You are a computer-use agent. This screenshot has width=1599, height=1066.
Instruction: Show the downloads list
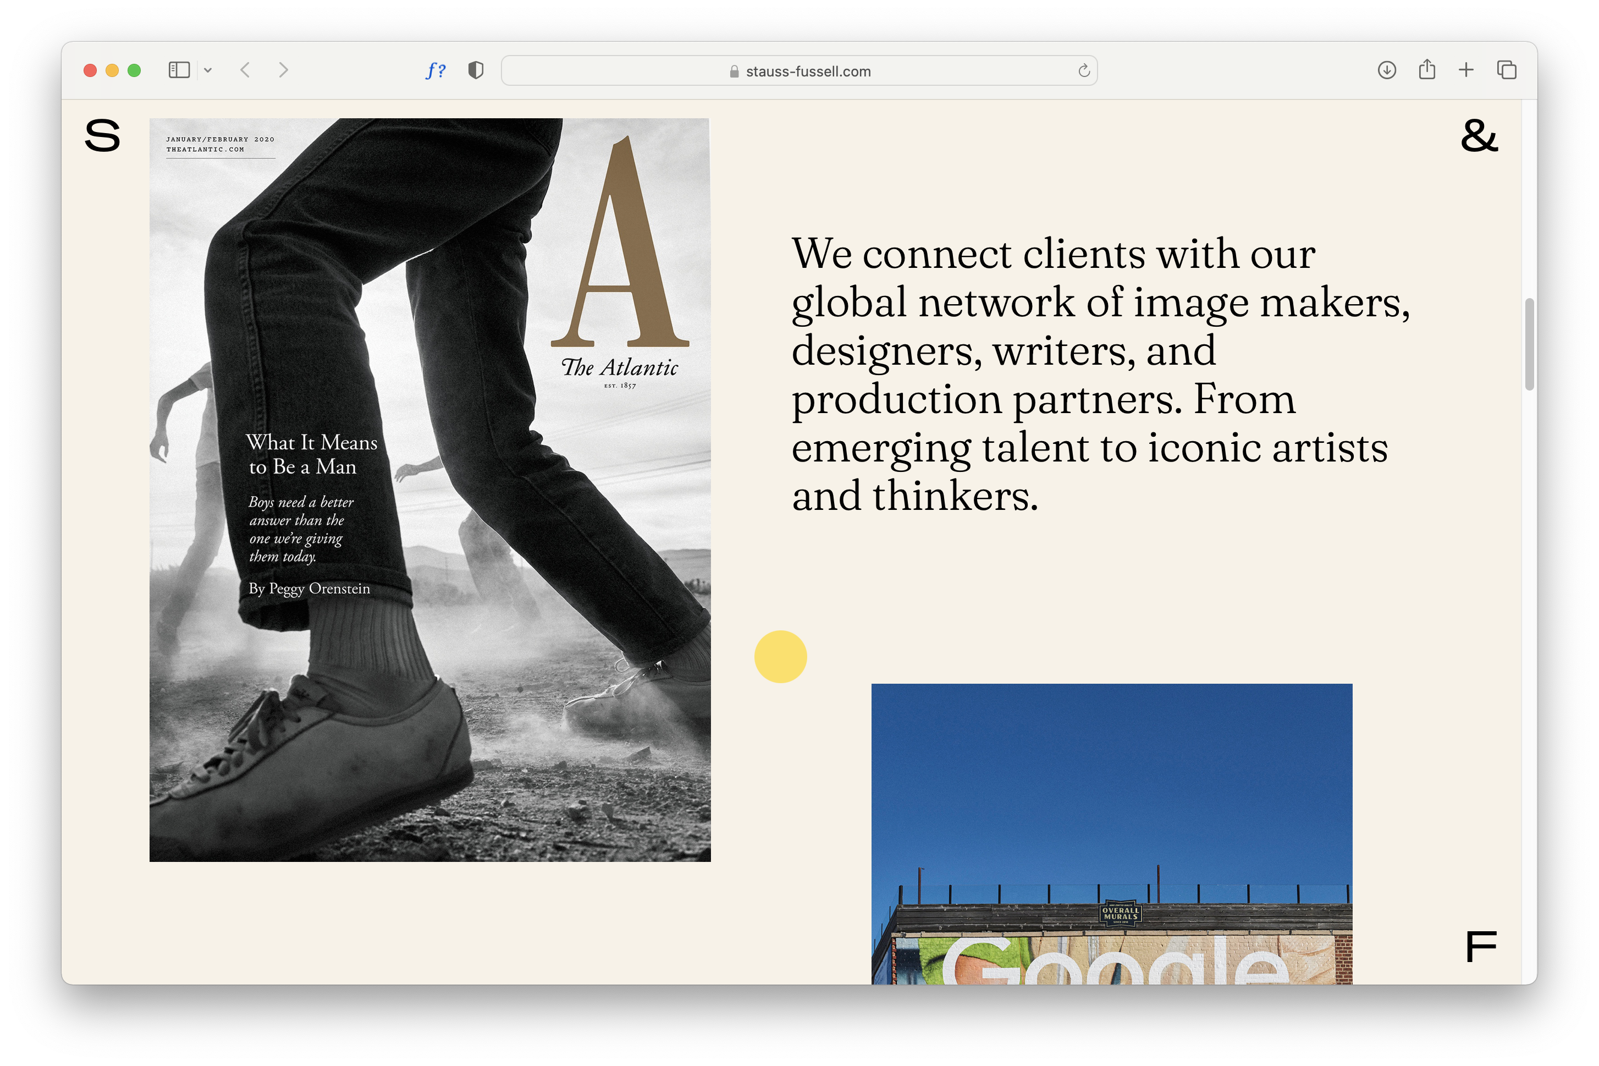tap(1386, 70)
